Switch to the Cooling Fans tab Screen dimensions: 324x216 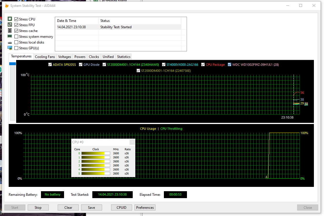tap(45, 57)
